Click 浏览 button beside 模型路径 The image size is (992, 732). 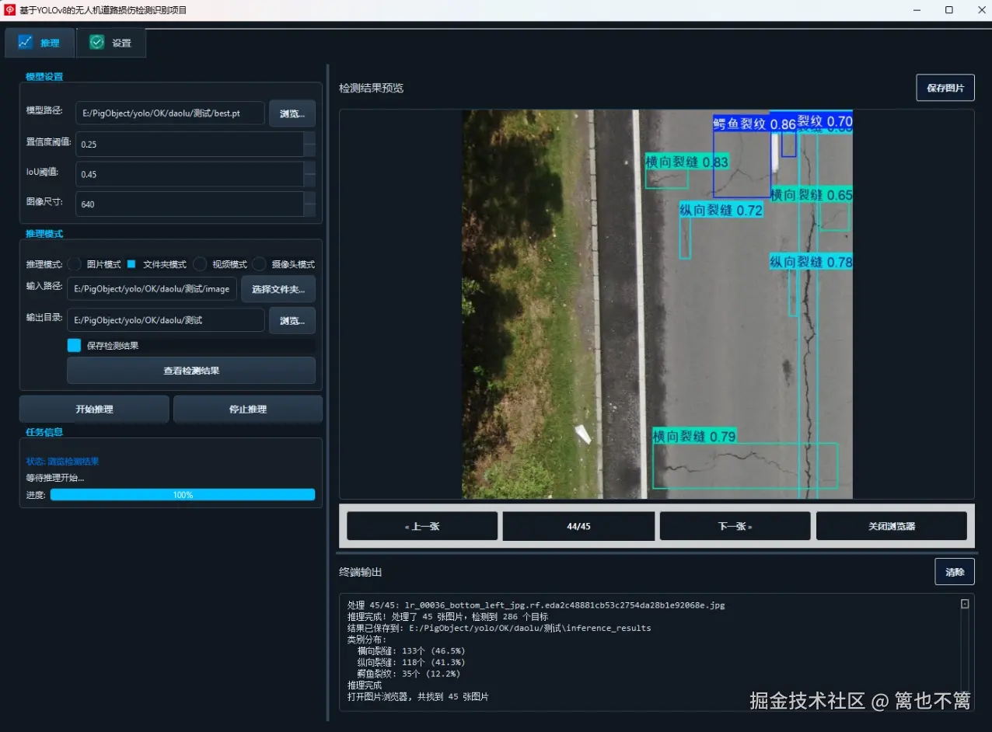click(292, 113)
